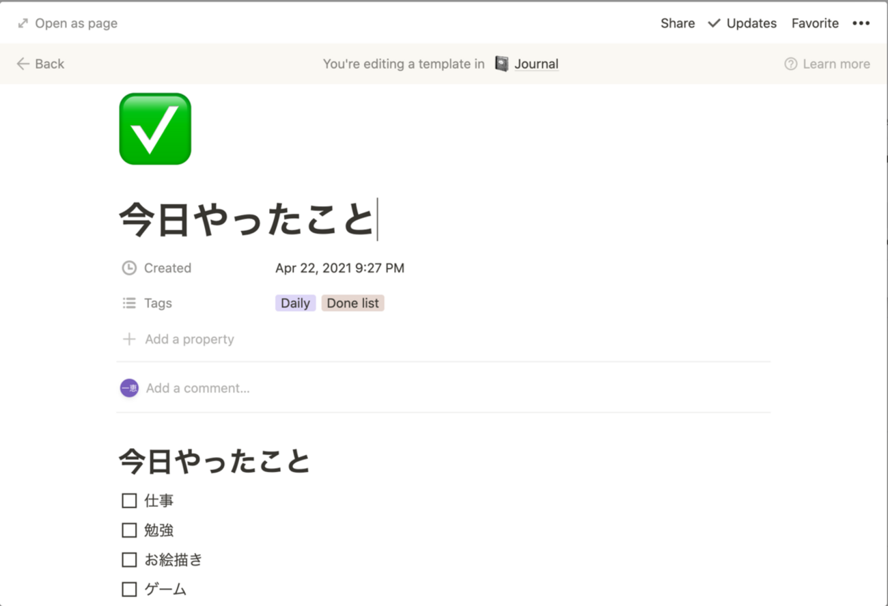Click the Updates checkmark icon
The width and height of the screenshot is (888, 606).
714,23
